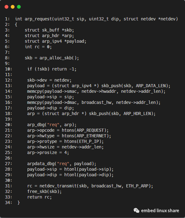The width and height of the screenshot is (185, 218).
Task: Click the netdev_transmit call on line 31
Action: pos(58,186)
